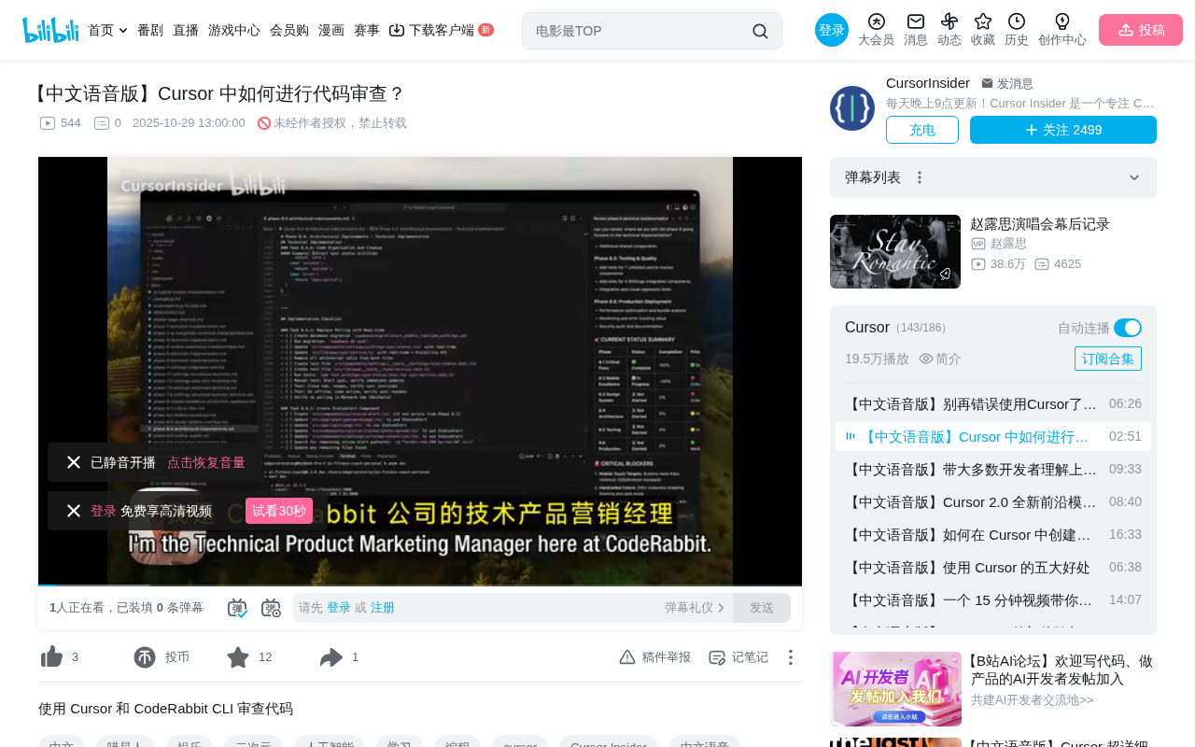This screenshot has height=747, width=1195.
Task: Open the 大会员 icon
Action: tap(876, 21)
